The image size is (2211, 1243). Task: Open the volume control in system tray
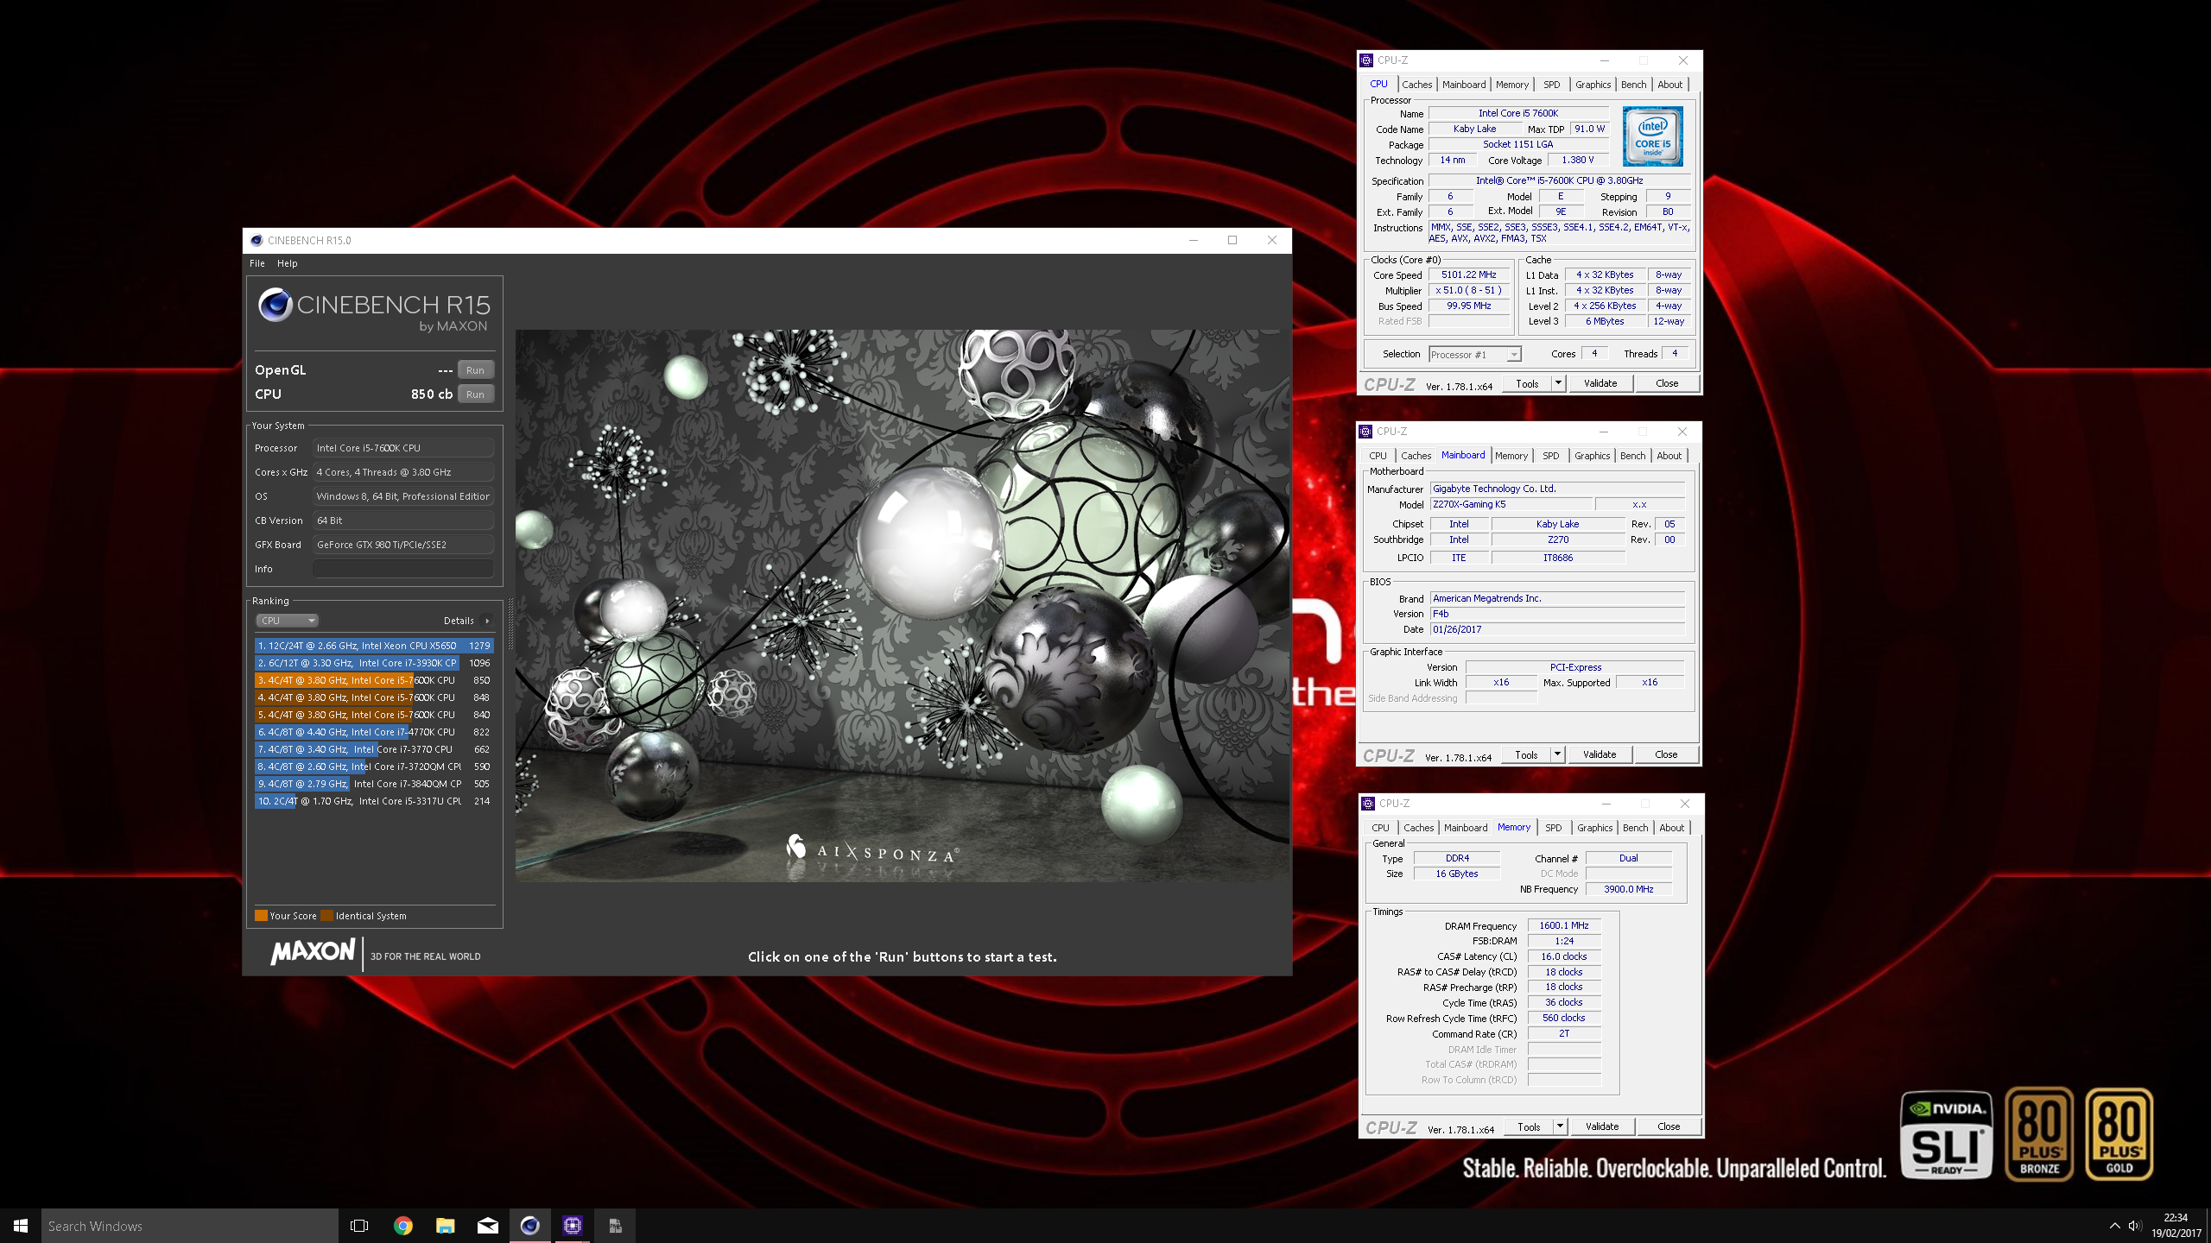click(x=2135, y=1226)
